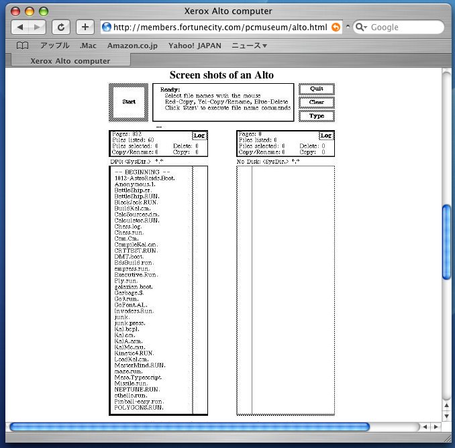Click the POLYGONS.RUN. file name
The height and width of the screenshot is (448, 455).
[139, 408]
